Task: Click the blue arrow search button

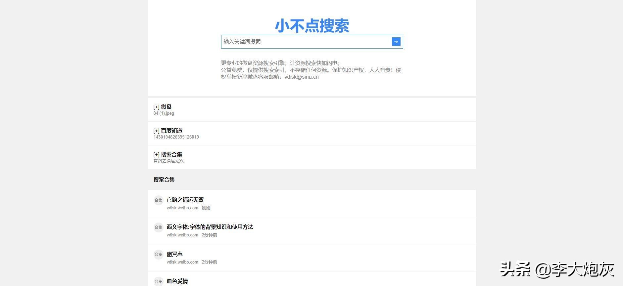Action: pos(396,42)
